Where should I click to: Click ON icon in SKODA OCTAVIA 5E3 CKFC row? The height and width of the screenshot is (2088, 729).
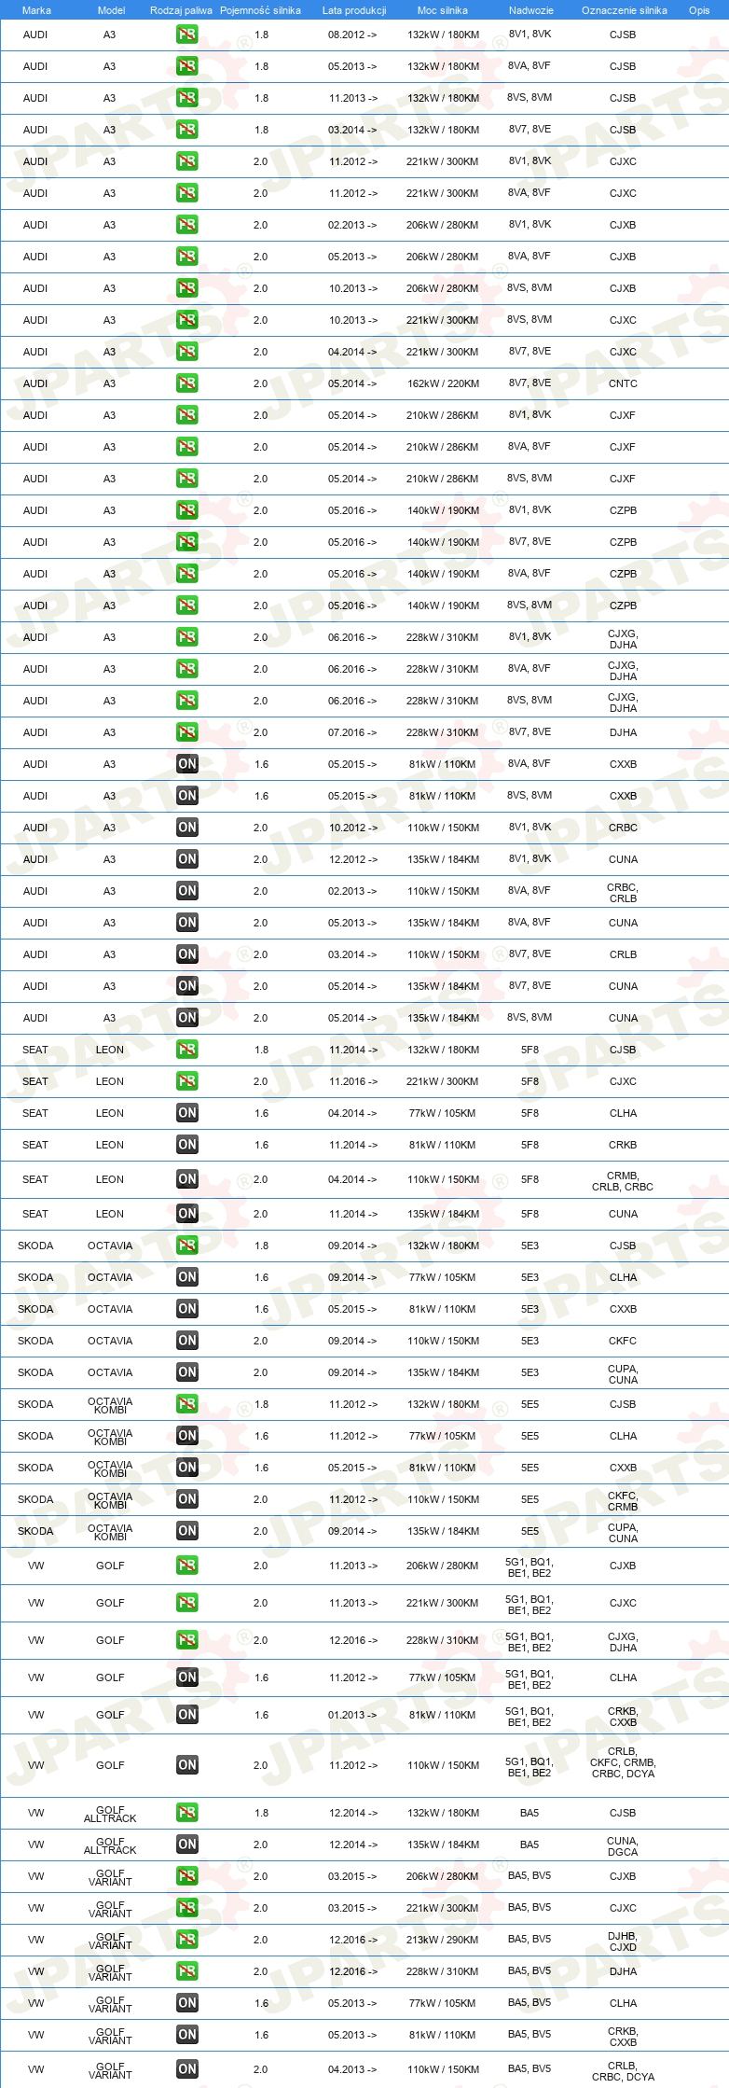coord(186,1341)
